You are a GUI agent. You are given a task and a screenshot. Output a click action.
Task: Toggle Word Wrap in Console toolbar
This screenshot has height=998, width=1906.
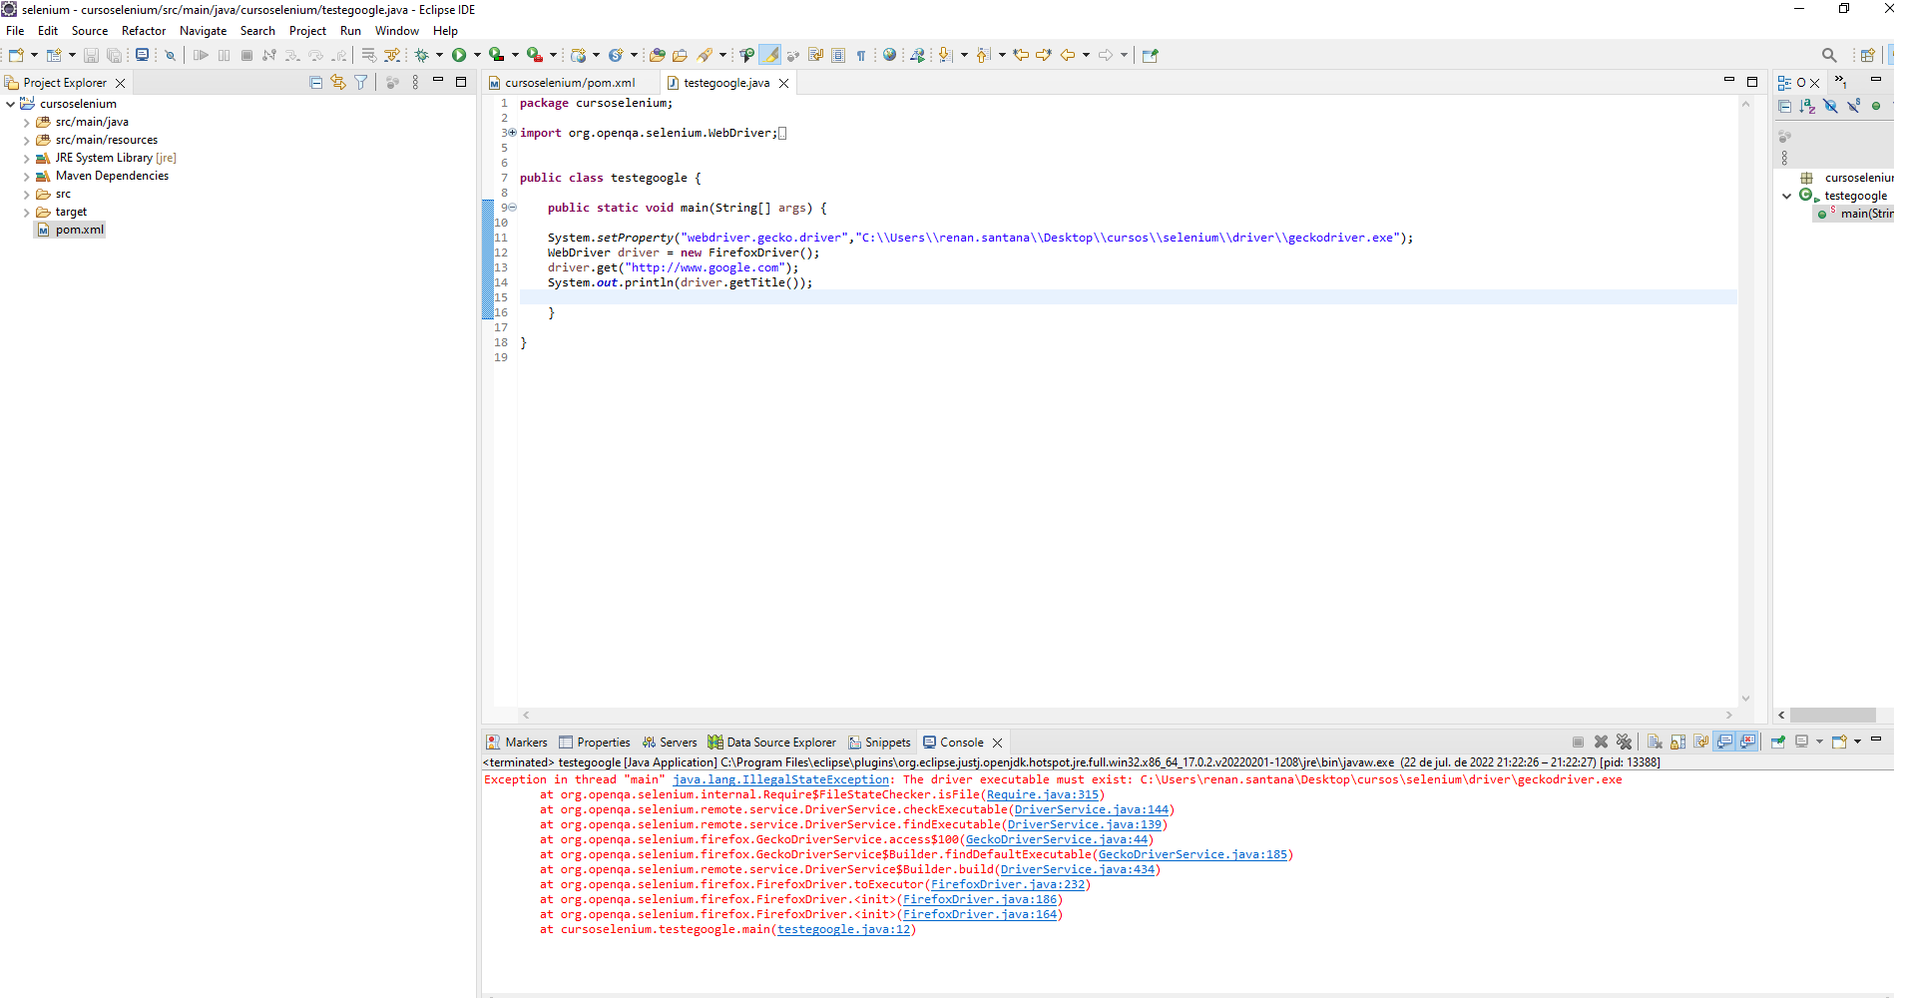[1701, 742]
